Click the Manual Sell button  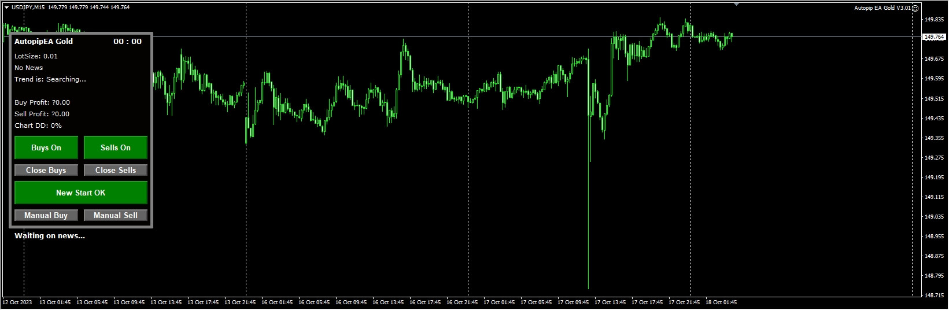(x=116, y=215)
